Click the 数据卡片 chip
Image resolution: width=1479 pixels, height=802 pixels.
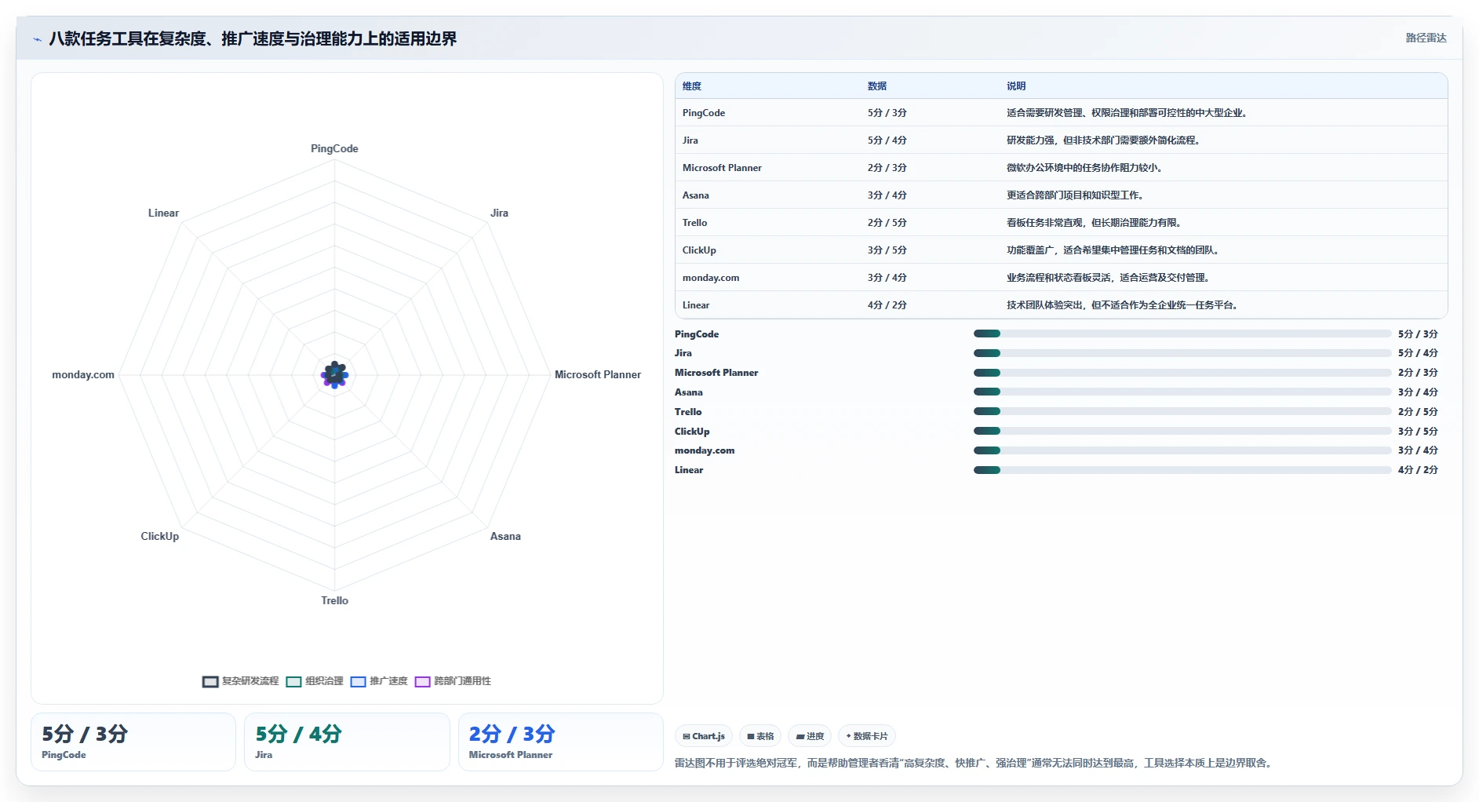tap(867, 736)
